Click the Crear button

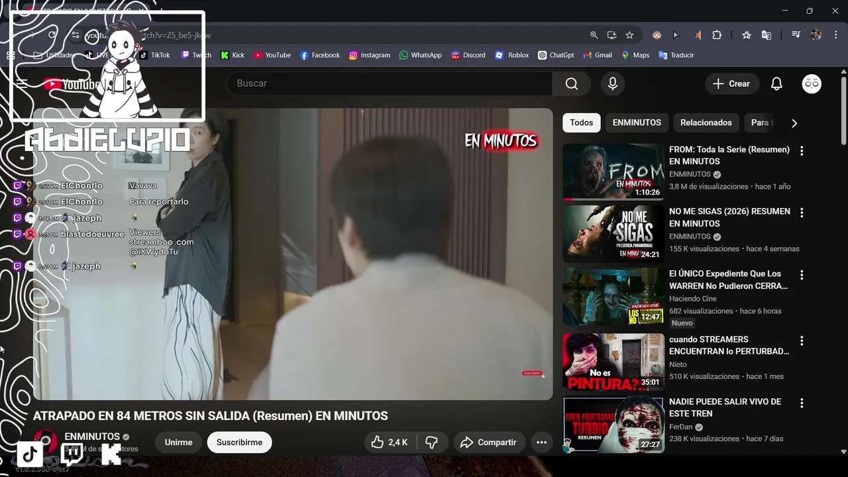click(731, 83)
